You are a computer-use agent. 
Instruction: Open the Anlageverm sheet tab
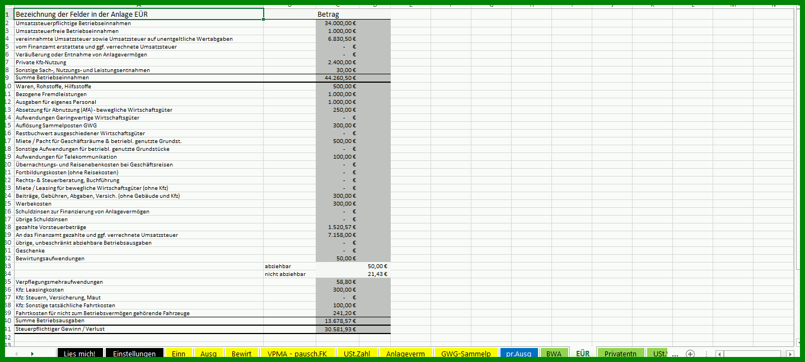405,354
